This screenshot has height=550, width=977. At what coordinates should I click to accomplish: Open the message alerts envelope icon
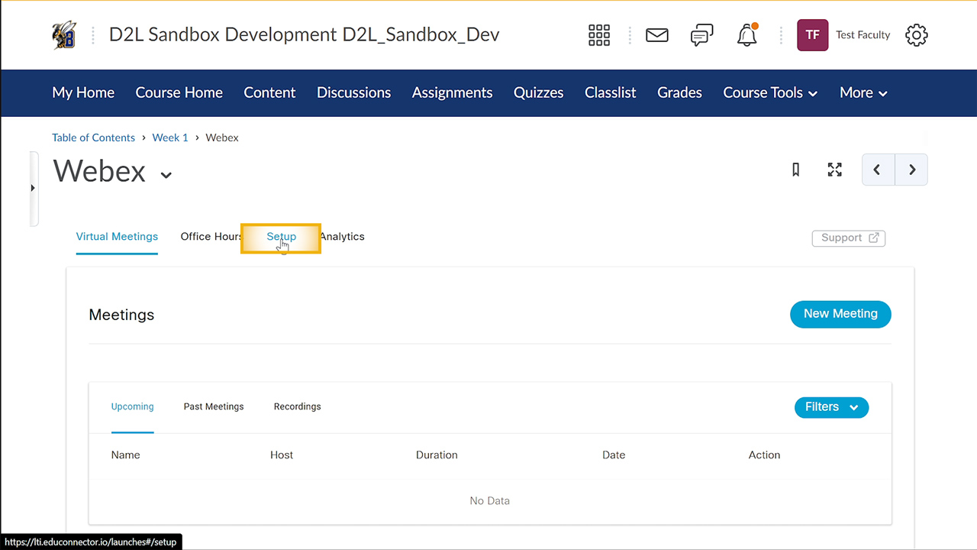point(656,35)
